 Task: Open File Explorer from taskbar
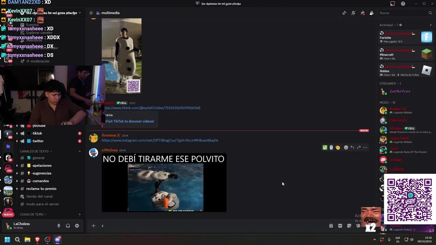(x=27, y=240)
